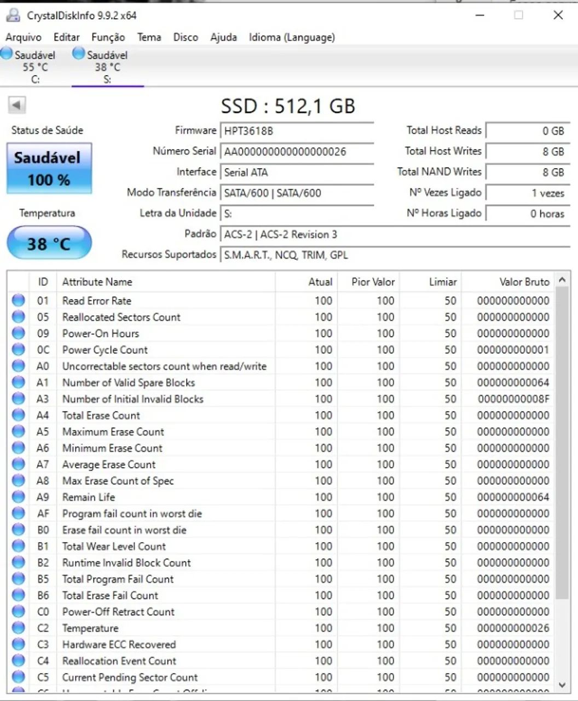This screenshot has width=578, height=701.
Task: Click the status circle of Power Cycle Count
Action: (19, 349)
